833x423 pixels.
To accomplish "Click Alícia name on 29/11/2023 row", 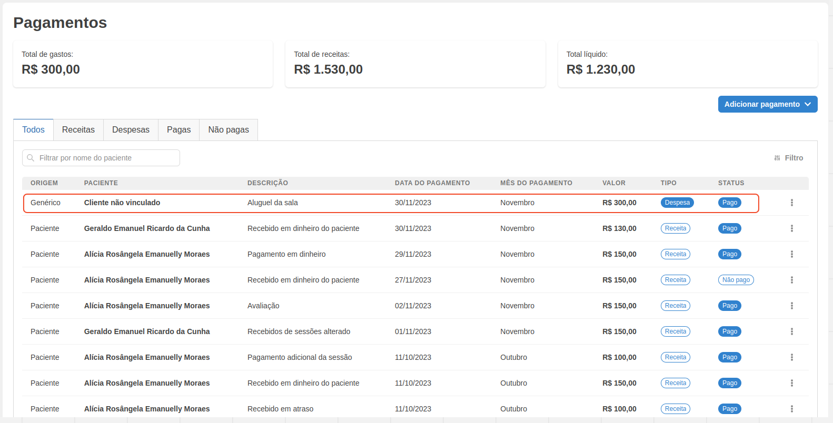I will [147, 254].
